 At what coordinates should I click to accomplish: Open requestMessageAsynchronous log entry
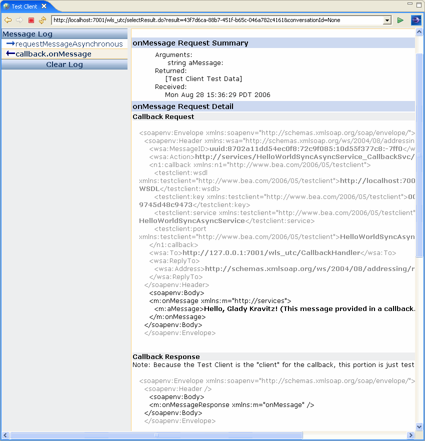pyautogui.click(x=69, y=44)
